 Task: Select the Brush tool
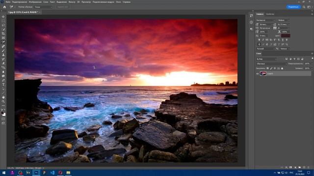click(3, 50)
